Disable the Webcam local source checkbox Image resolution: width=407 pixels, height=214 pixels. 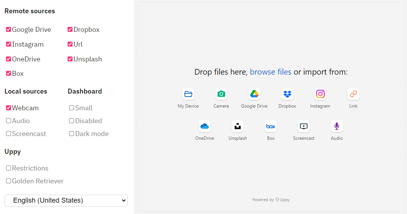(8, 108)
